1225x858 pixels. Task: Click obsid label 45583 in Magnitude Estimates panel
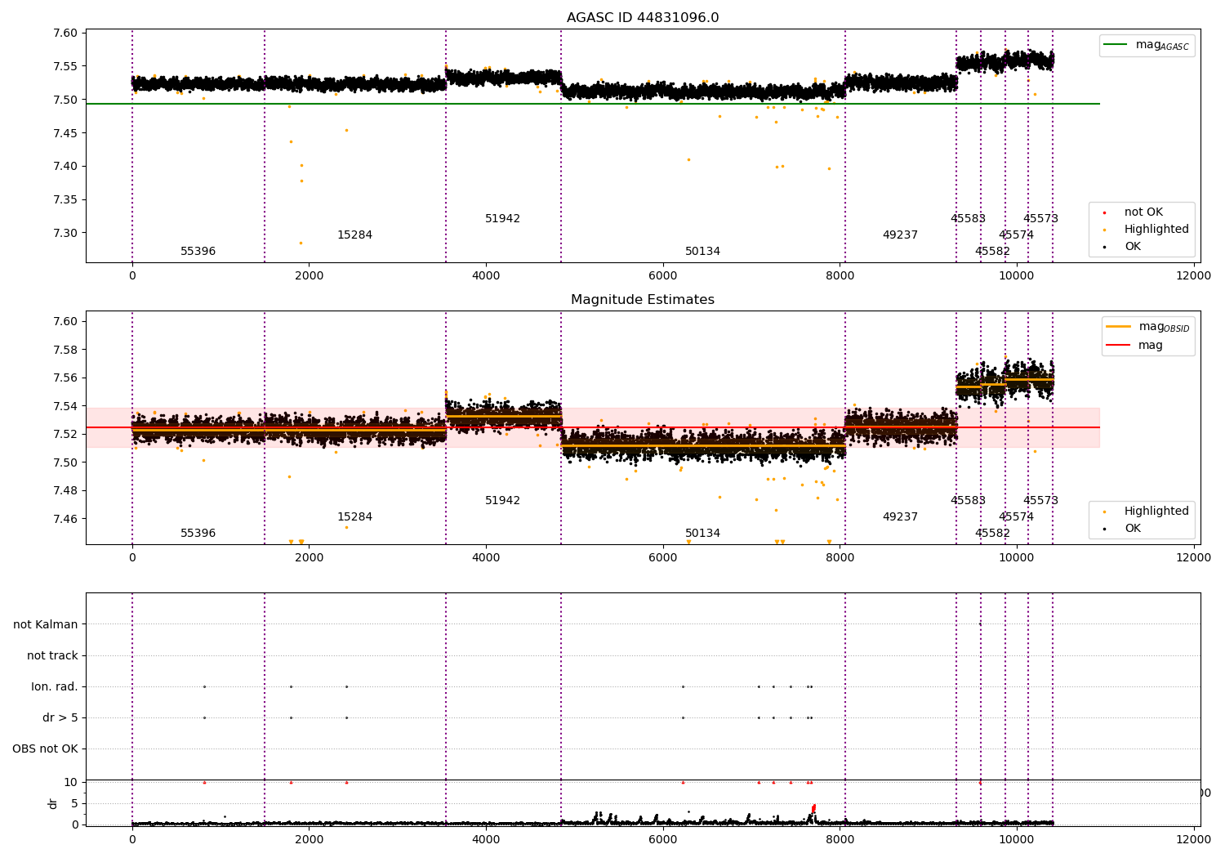[x=968, y=501]
